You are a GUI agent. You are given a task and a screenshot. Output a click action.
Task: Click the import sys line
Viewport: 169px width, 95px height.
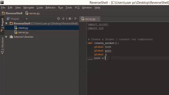click(96, 28)
